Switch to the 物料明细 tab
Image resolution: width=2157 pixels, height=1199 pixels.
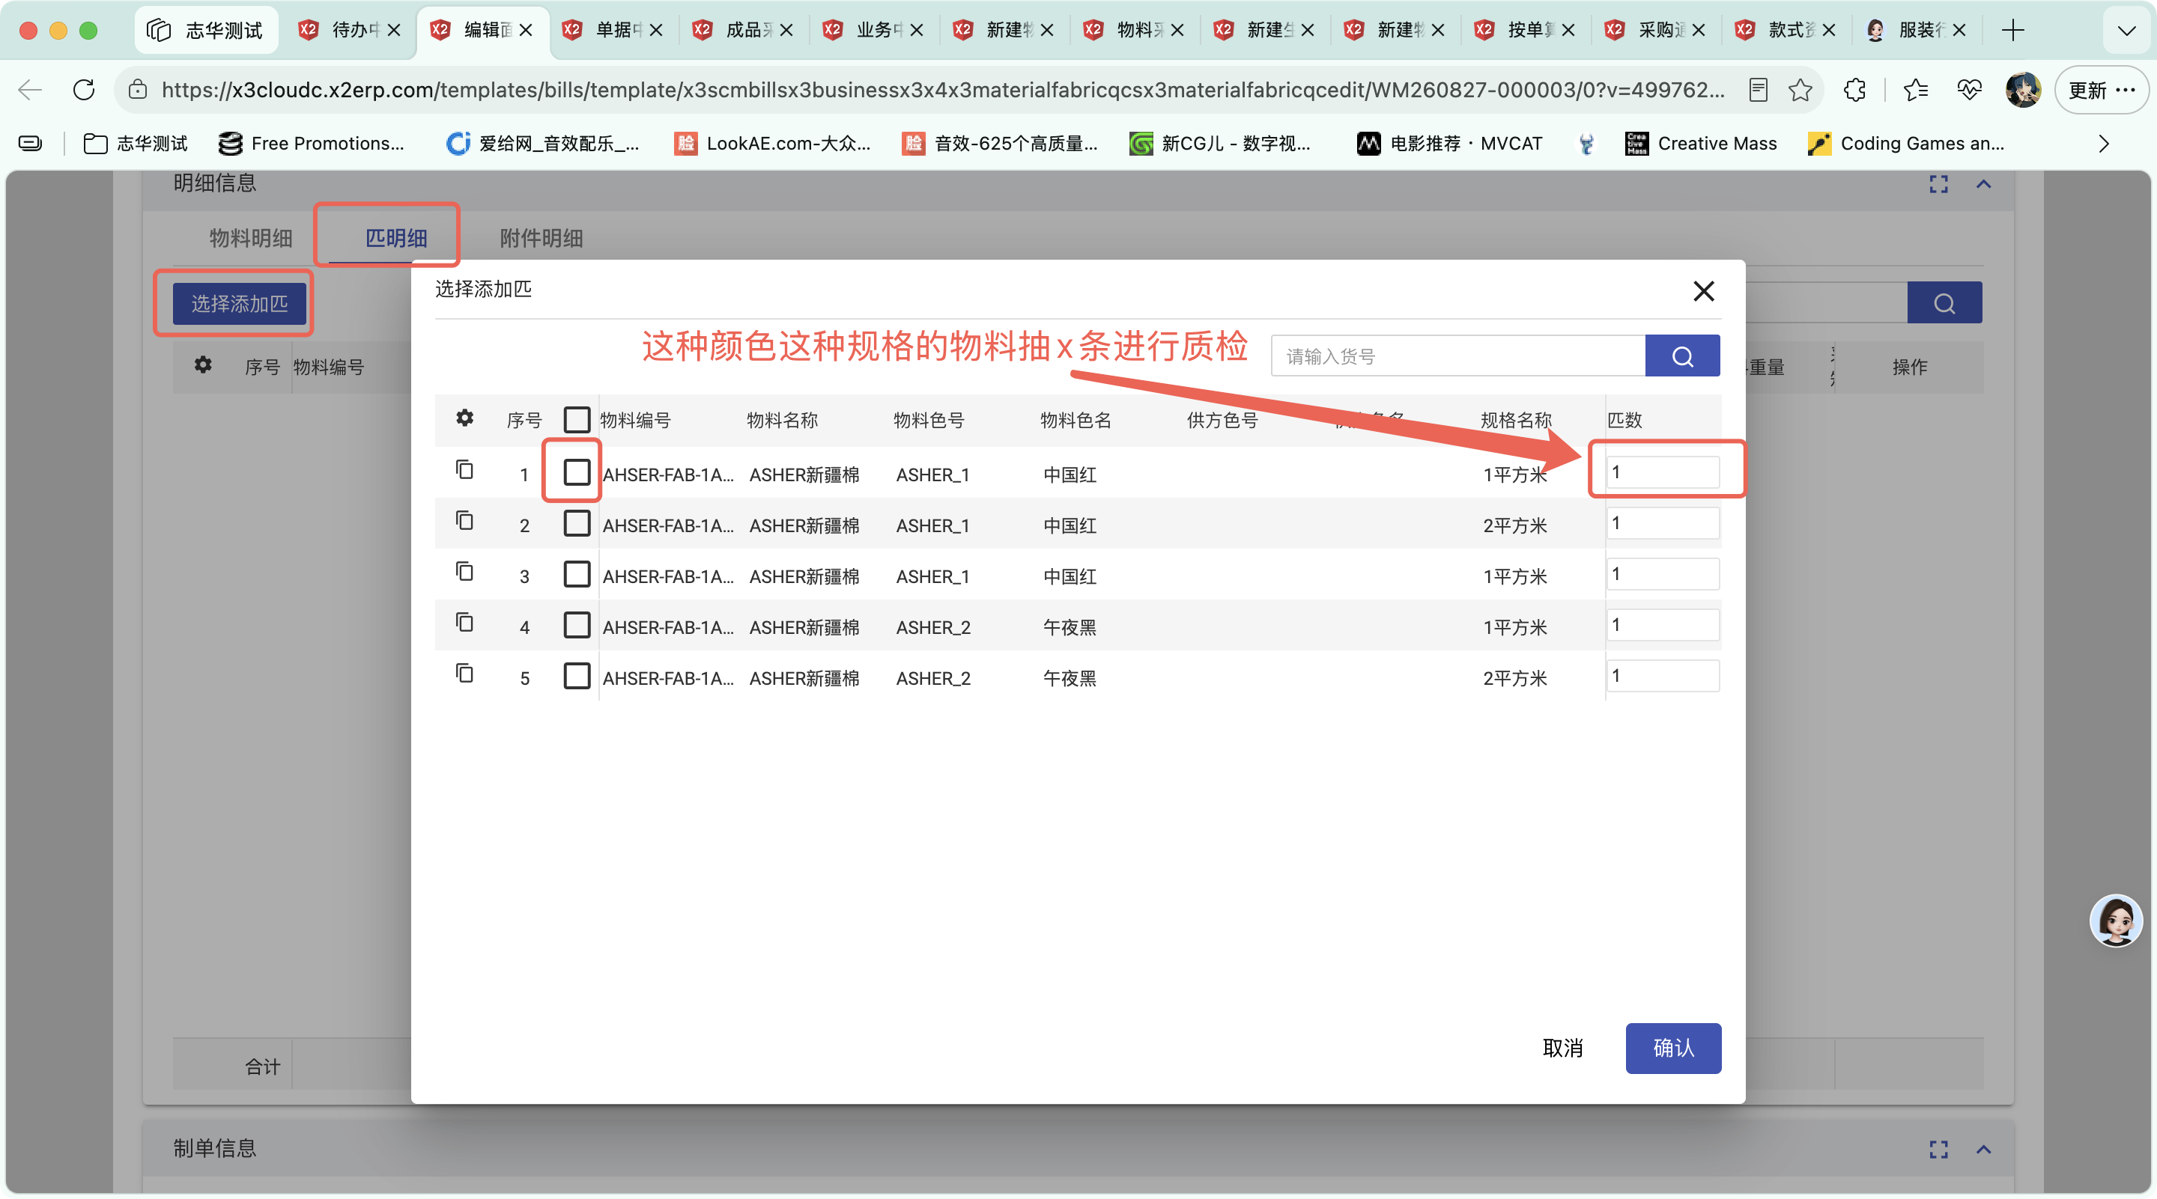click(250, 239)
